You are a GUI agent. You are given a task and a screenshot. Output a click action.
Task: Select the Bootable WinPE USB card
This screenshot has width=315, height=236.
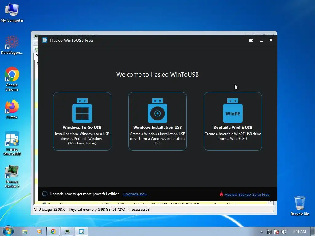click(233, 121)
